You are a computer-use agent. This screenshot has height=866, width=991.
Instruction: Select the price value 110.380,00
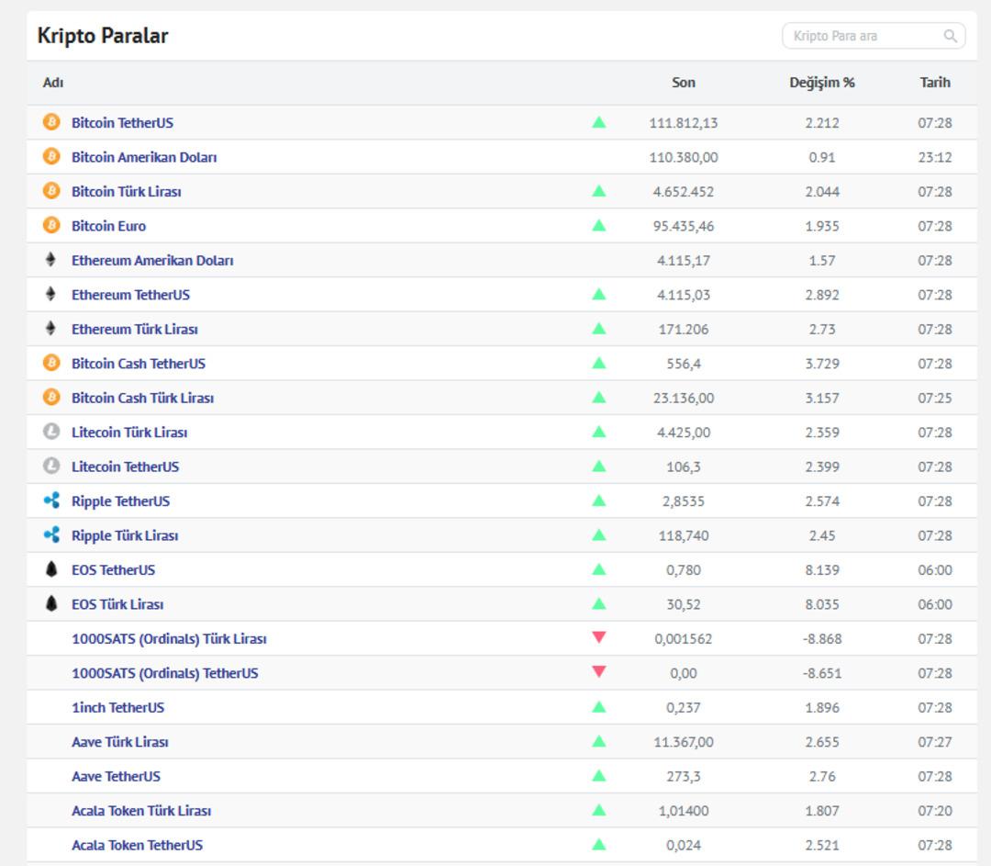pos(684,157)
